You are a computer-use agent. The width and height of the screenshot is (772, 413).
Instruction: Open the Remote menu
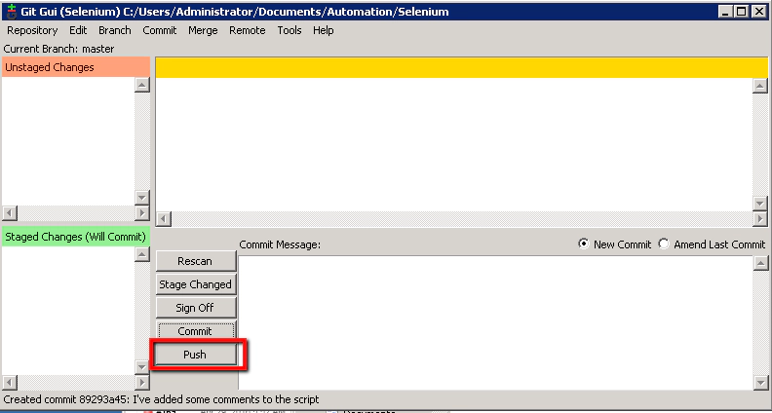[x=248, y=30]
